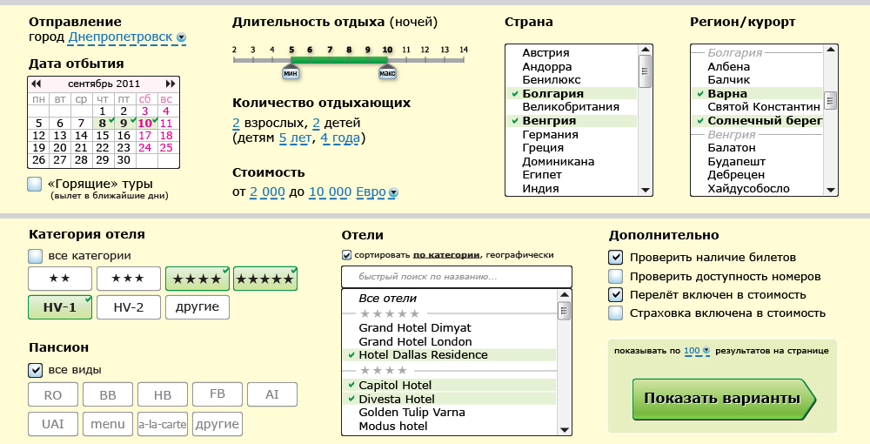
Task: Open departure city Днепропетровск dropdown
Action: (x=181, y=37)
